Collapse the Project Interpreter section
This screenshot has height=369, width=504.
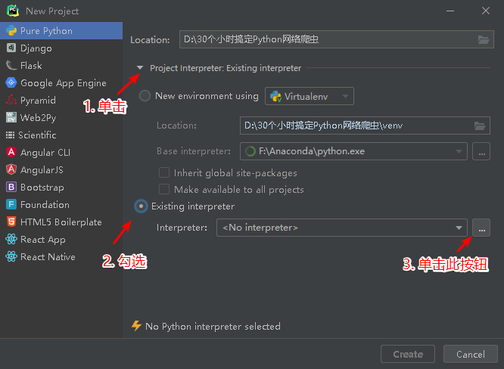[x=140, y=68]
